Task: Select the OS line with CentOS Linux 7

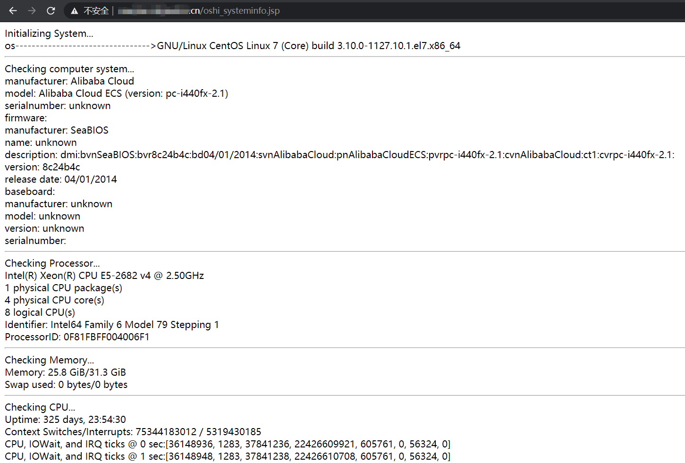Action: (233, 46)
